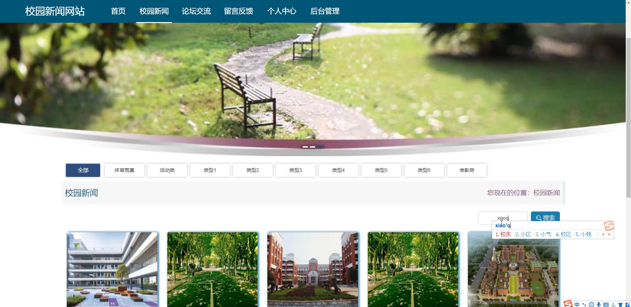Open the 校园新闻 nav item
631x307 pixels.
point(154,11)
